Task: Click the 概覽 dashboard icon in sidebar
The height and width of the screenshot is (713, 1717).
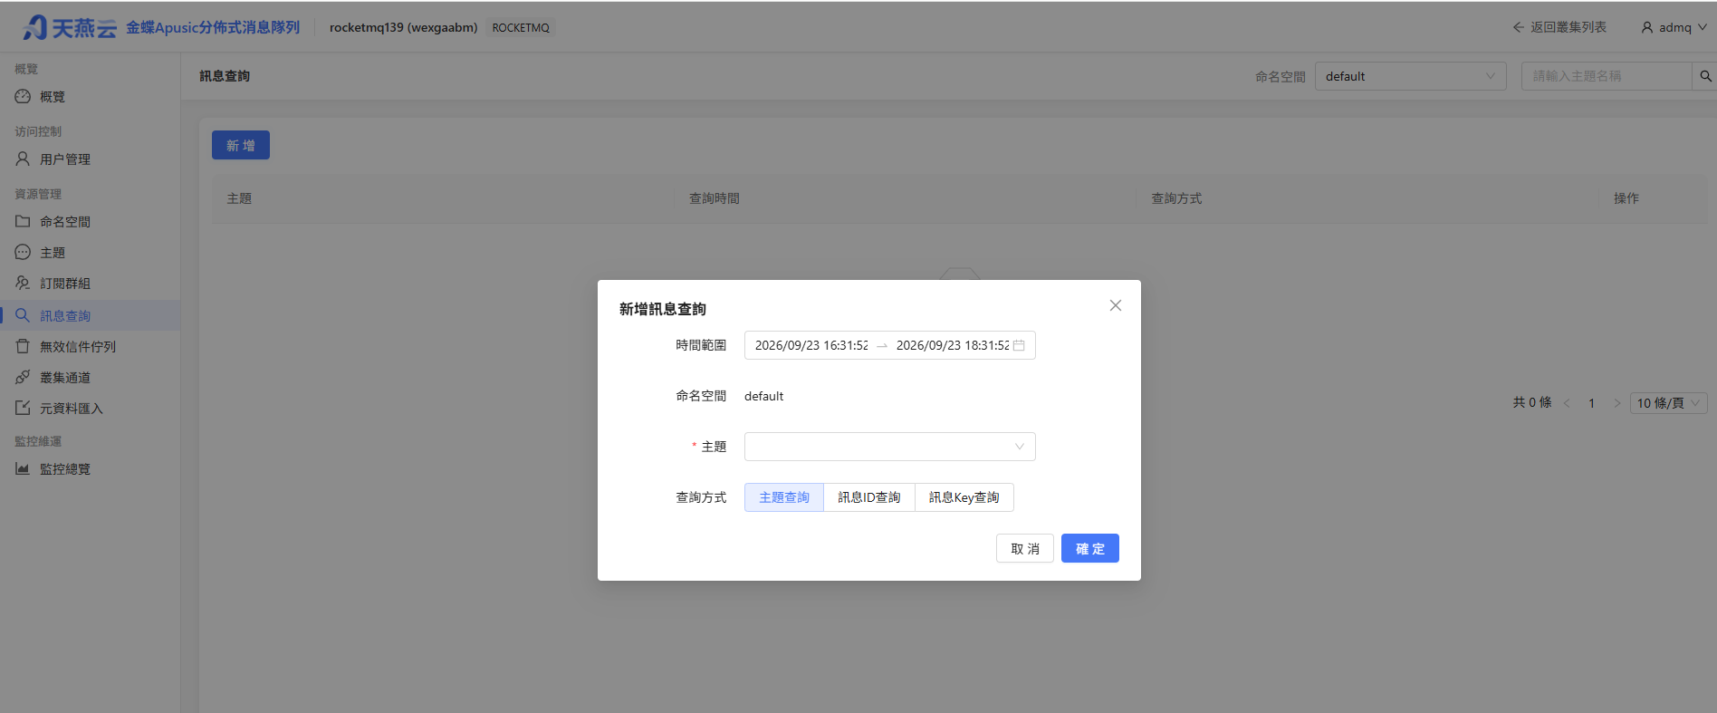Action: pos(23,96)
